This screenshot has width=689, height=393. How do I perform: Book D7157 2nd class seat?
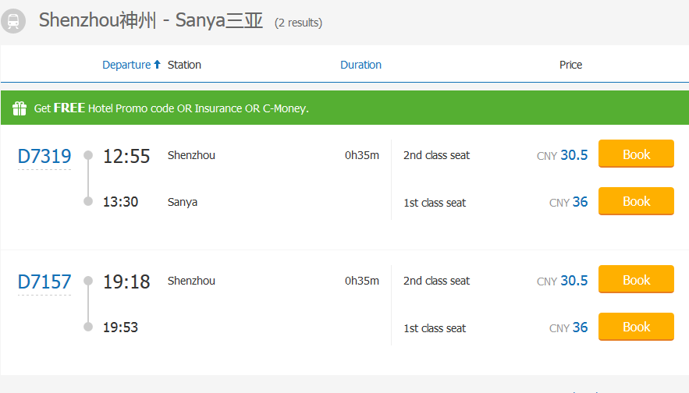tap(636, 280)
